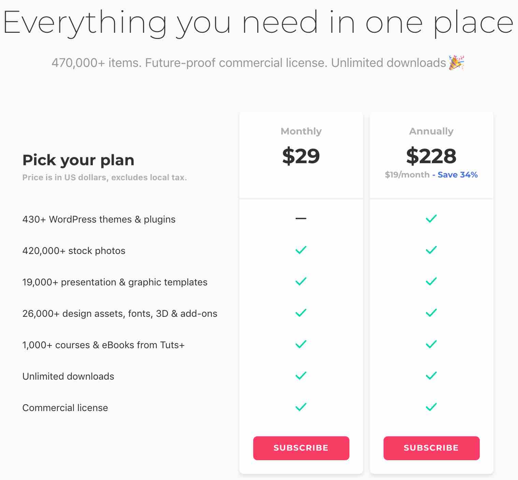Click the Annually checkmark for Unlimited downloads
The image size is (518, 480).
pyautogui.click(x=431, y=376)
